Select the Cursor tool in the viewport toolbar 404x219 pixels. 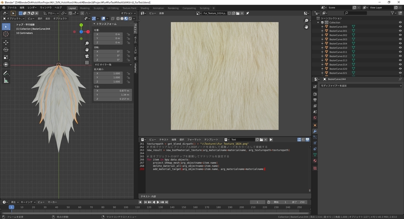tap(6, 34)
